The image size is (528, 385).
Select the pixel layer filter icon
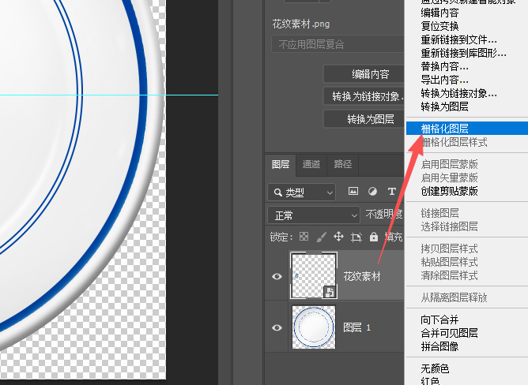pos(353,192)
